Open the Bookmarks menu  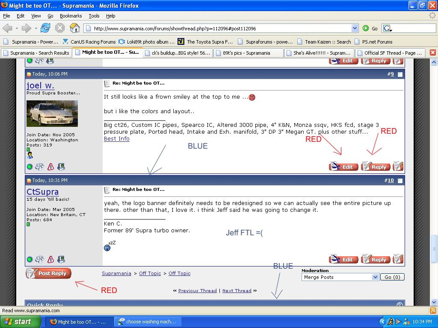coord(71,16)
